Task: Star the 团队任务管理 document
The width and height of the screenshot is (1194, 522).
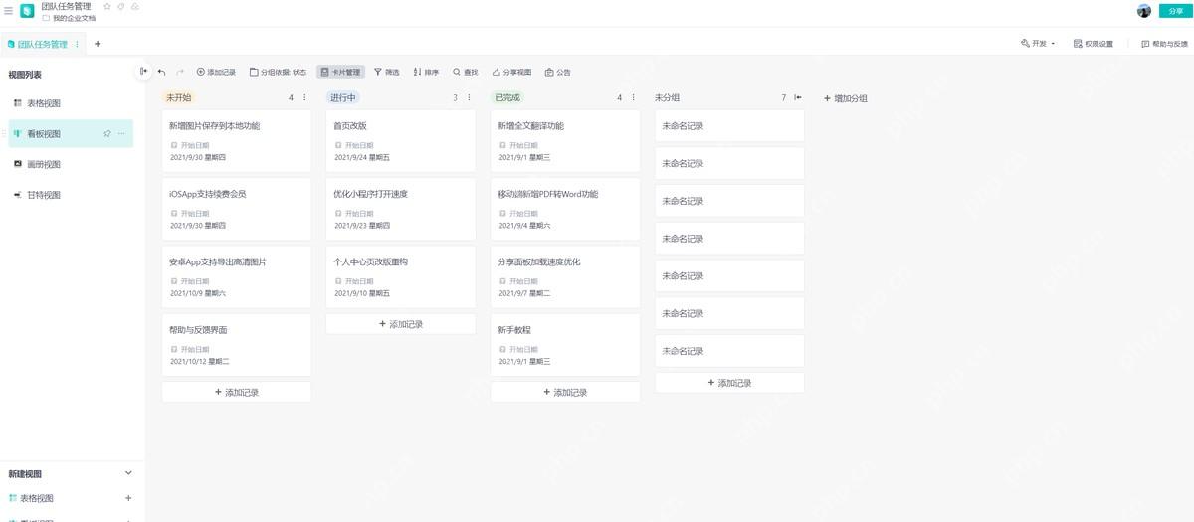Action: [107, 6]
